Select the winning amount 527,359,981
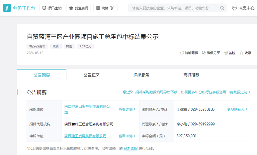The width and height of the screenshot is (257, 155). point(187,136)
